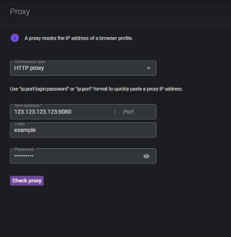The width and height of the screenshot is (231, 237).
Task: Click the ip:port:login:password format hint text
Action: coord(96,89)
